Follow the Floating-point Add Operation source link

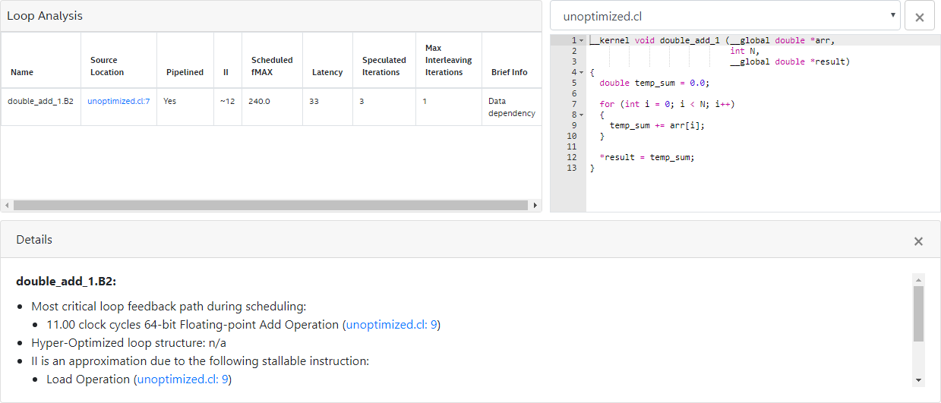(x=393, y=325)
